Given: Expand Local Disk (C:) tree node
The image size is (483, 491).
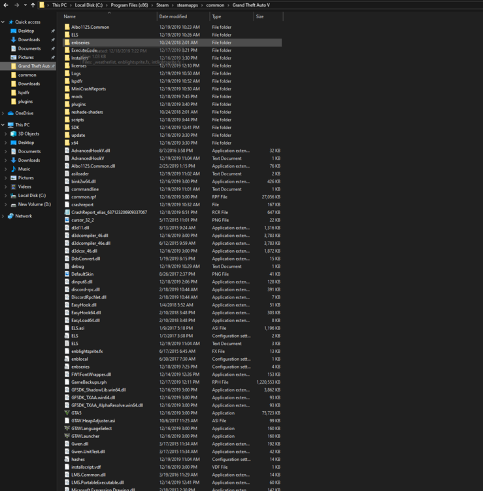Looking at the screenshot, I should click(6, 195).
